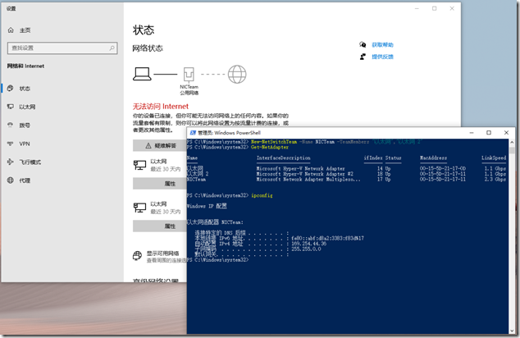Click the Internet globe icon in diagram
Screen dimensions: 520x338
pos(237,75)
